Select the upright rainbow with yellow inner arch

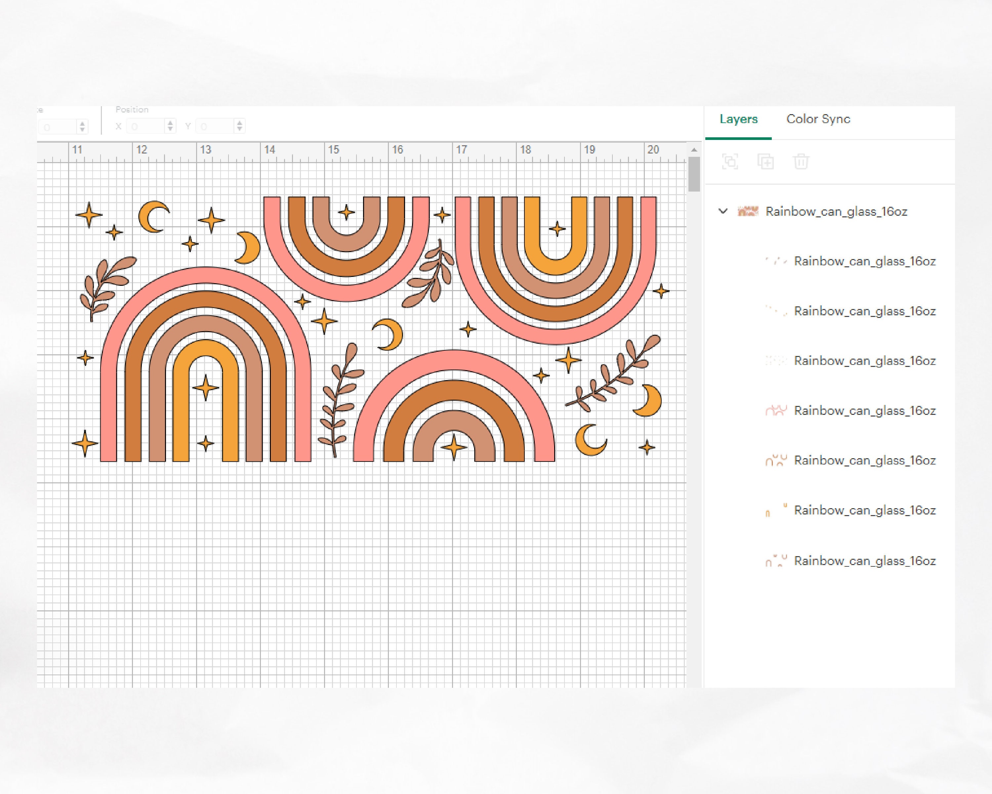click(206, 365)
